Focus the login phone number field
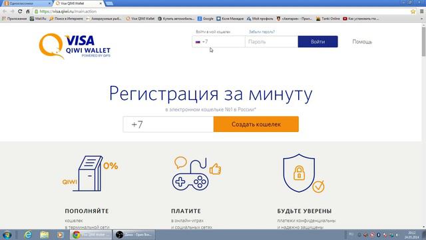This screenshot has height=240, width=426. [218, 41]
